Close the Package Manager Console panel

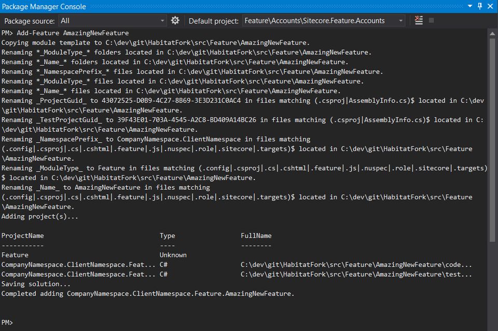click(490, 6)
